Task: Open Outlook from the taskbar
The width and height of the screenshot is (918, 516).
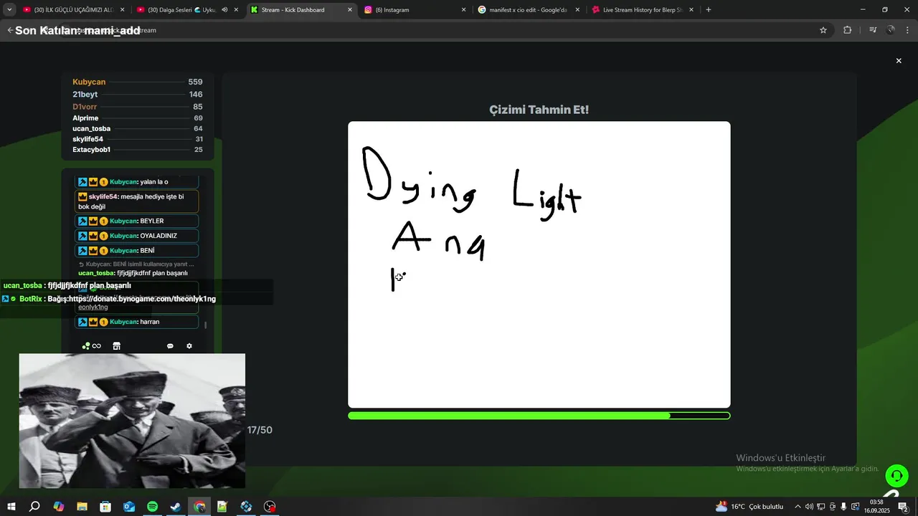Action: pos(129,507)
